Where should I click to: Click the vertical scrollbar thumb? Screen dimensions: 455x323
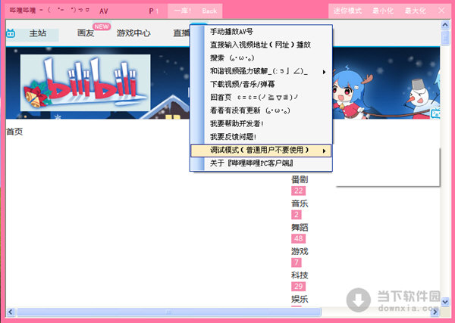click(445, 38)
